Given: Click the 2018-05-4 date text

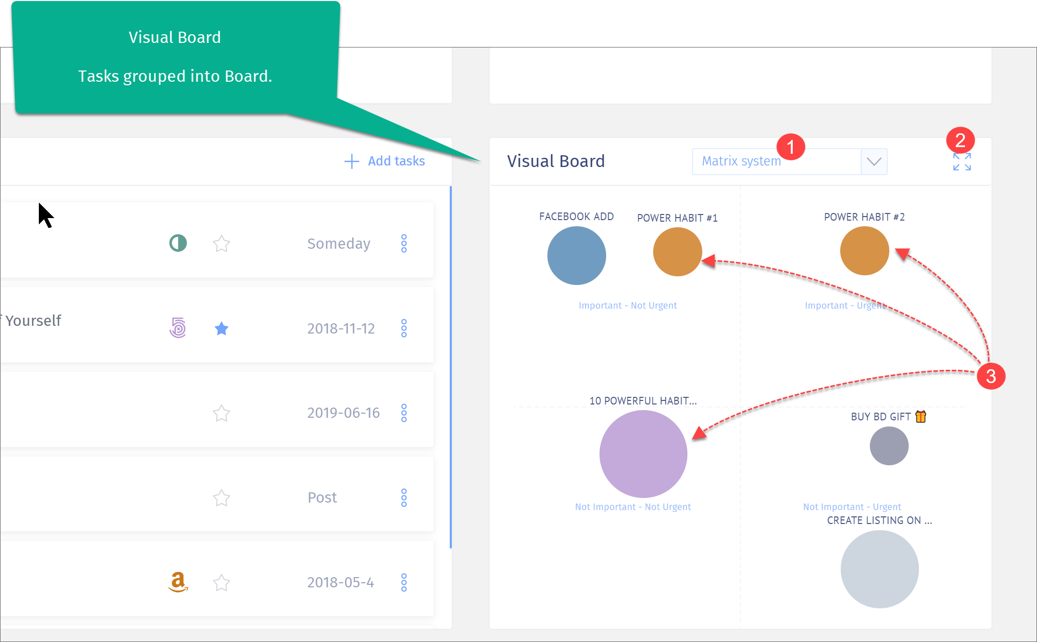Looking at the screenshot, I should click(x=340, y=582).
